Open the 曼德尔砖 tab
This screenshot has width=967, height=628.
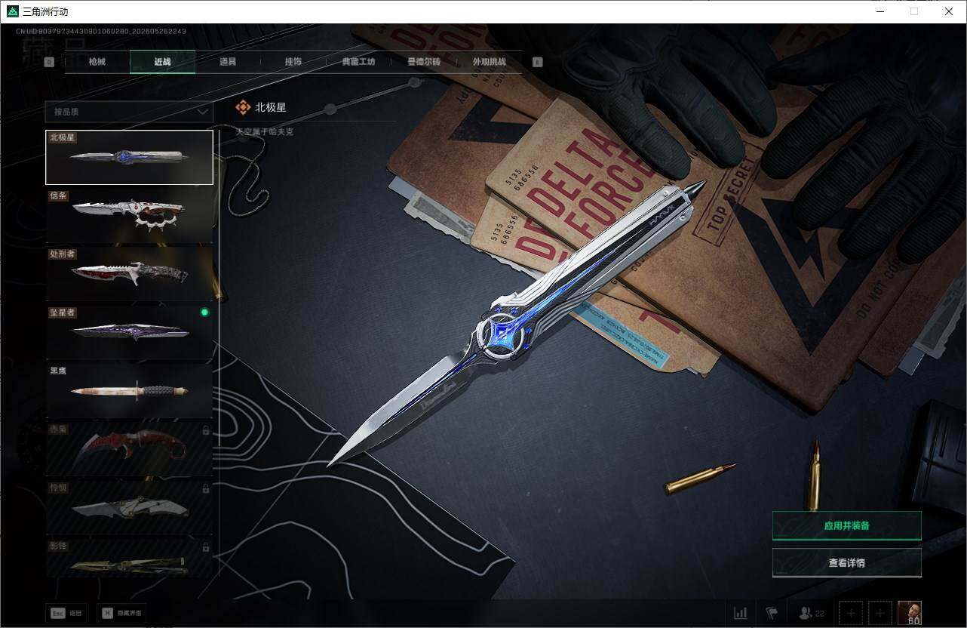(424, 62)
